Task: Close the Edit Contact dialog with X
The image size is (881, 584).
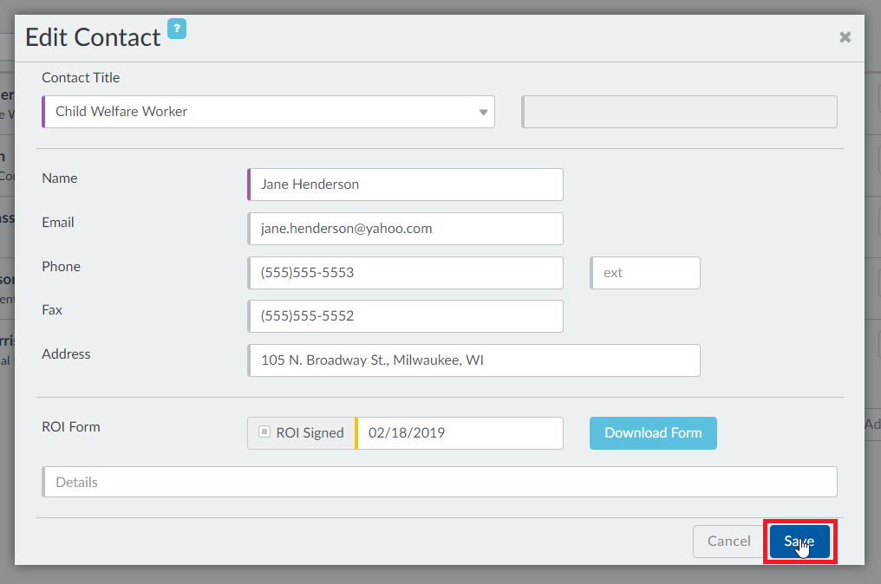Action: (845, 37)
